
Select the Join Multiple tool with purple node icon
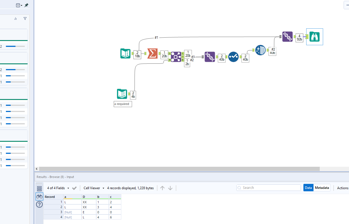click(x=176, y=57)
